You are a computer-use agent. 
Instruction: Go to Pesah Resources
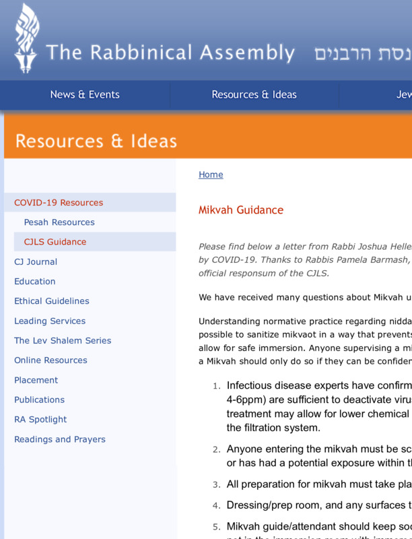tap(59, 222)
